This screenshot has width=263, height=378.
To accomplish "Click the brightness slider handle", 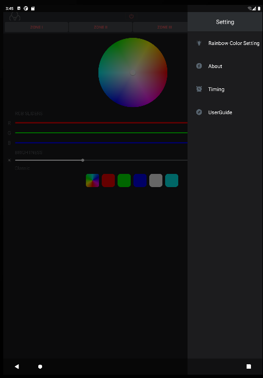I will (x=83, y=160).
